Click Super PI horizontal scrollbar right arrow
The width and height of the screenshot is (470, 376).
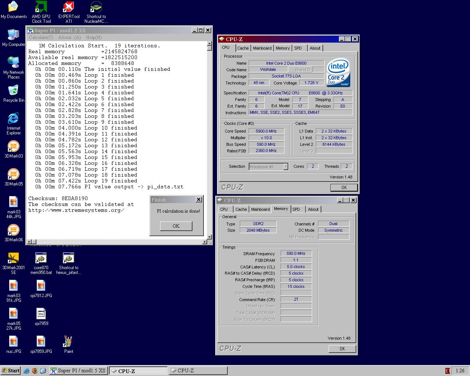pyautogui.click(x=205, y=242)
